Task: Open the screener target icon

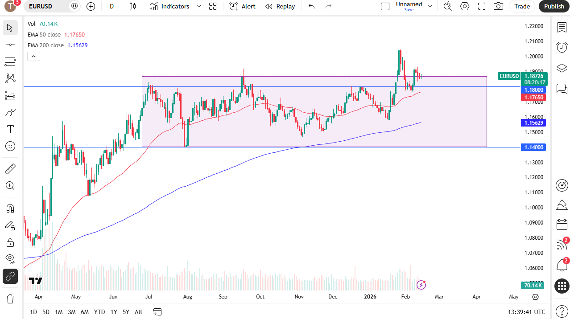Action: [x=562, y=185]
